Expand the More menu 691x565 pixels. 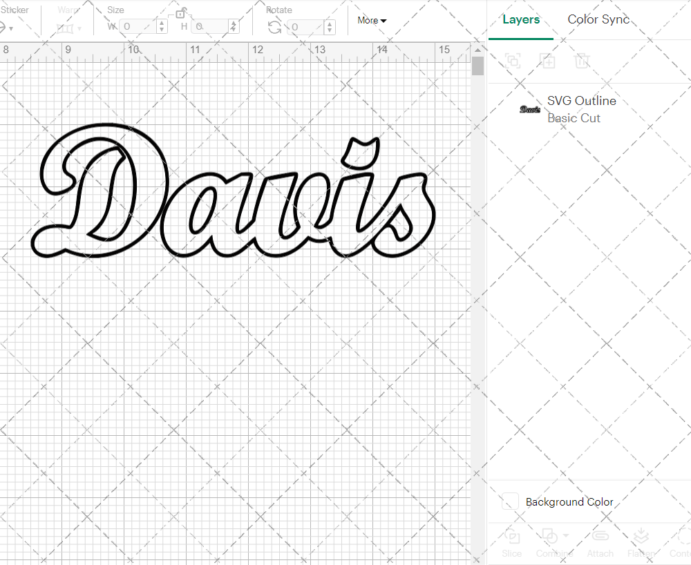371,20
